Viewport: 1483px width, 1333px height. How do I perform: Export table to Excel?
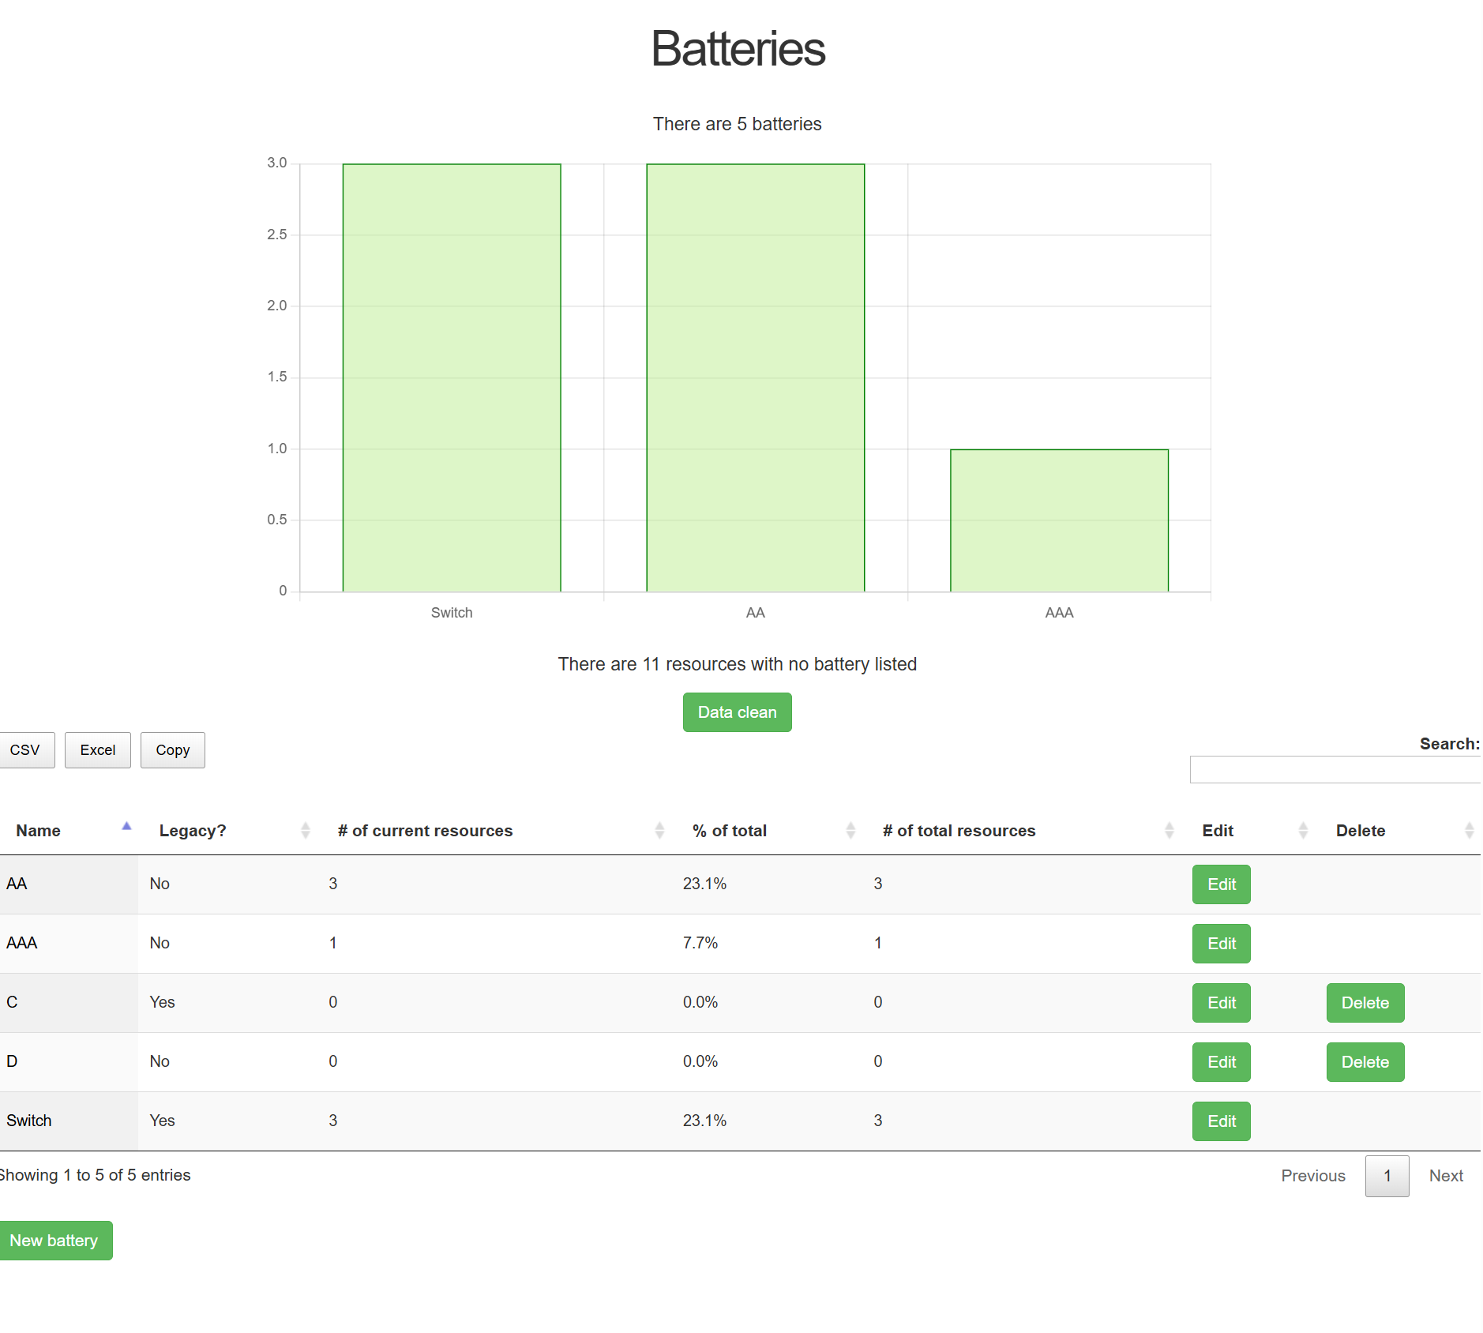pos(98,750)
